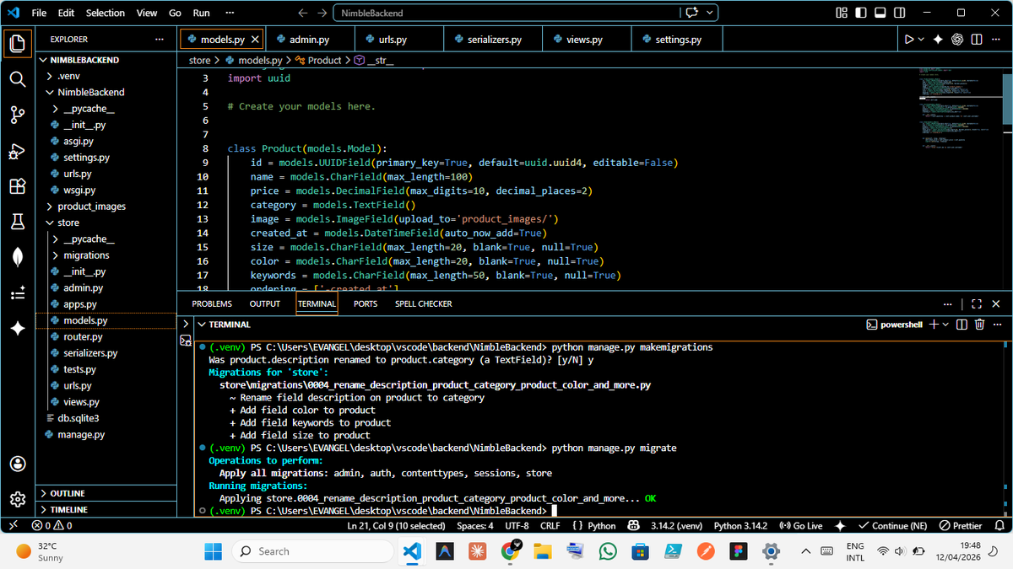The height and width of the screenshot is (569, 1013).
Task: Show notifications from status bar bell
Action: coord(999,525)
